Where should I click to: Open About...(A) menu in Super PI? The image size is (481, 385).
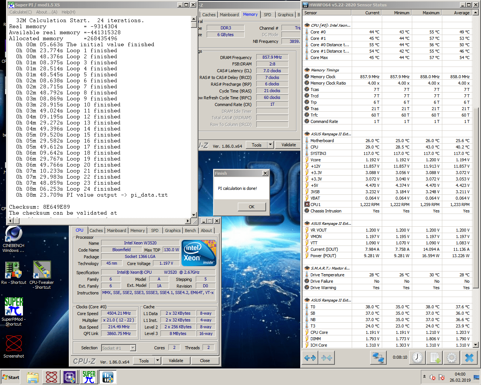pos(47,12)
